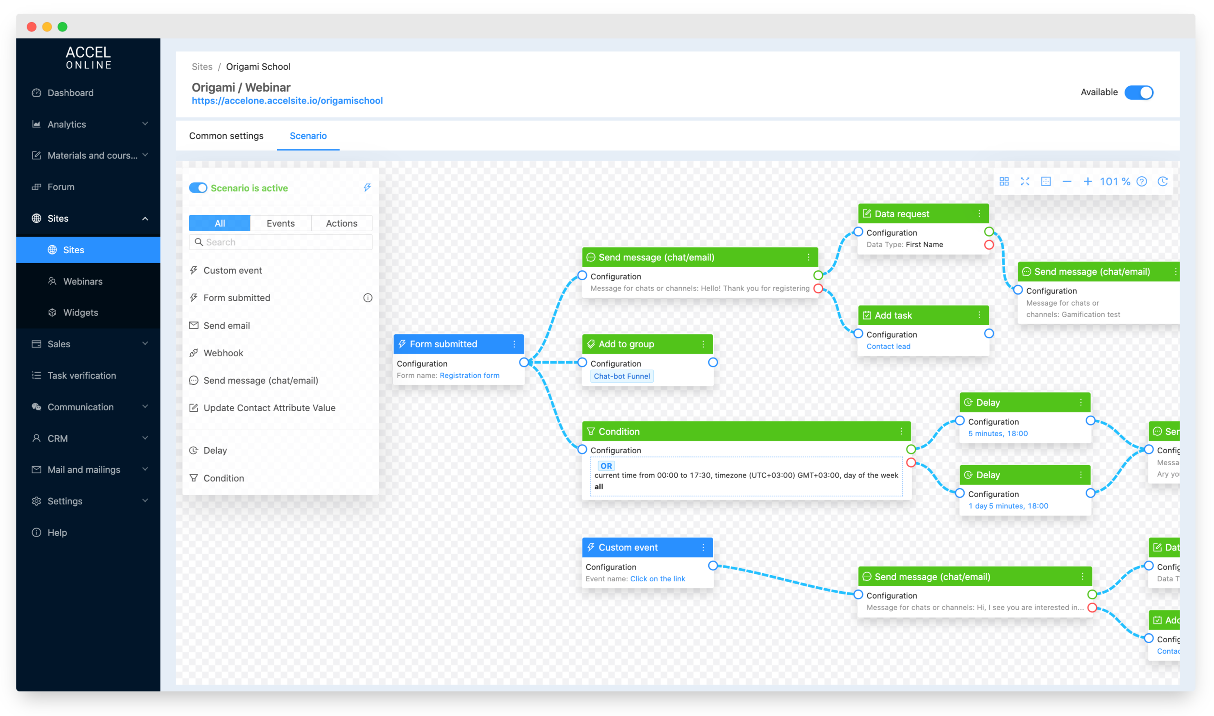Switch to Common settings tab
The image size is (1214, 716).
[x=226, y=136]
